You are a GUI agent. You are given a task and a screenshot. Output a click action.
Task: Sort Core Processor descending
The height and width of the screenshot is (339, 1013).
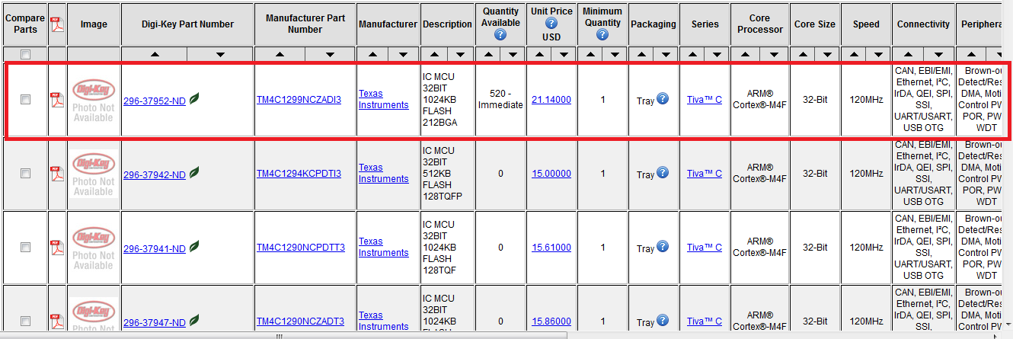coord(775,55)
